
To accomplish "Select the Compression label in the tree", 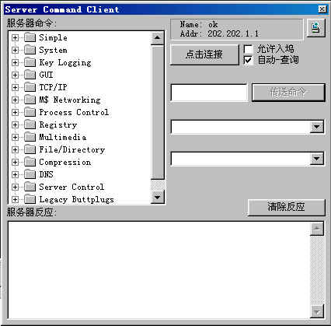I will point(65,163).
